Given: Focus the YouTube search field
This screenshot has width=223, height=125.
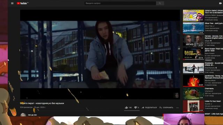Looking at the screenshot, I should click(120, 3).
